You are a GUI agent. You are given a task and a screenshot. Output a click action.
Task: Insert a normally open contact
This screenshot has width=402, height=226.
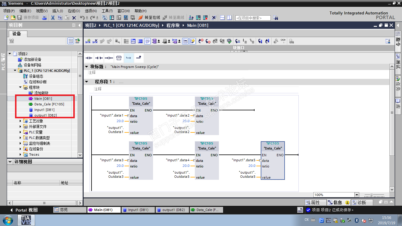pyautogui.click(x=89, y=58)
